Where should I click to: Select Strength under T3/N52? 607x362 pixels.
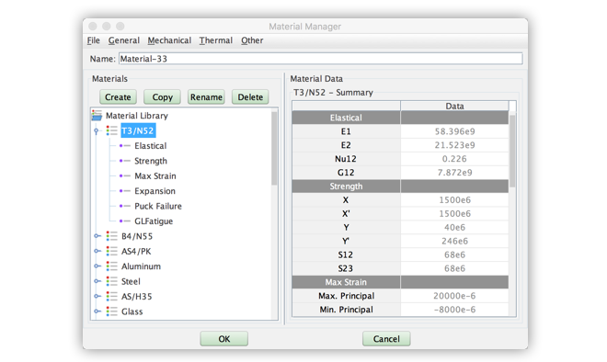151,161
